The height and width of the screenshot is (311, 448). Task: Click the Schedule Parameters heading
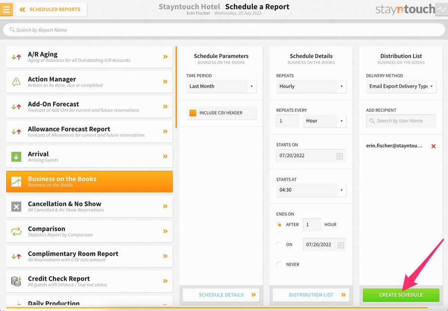(x=221, y=56)
